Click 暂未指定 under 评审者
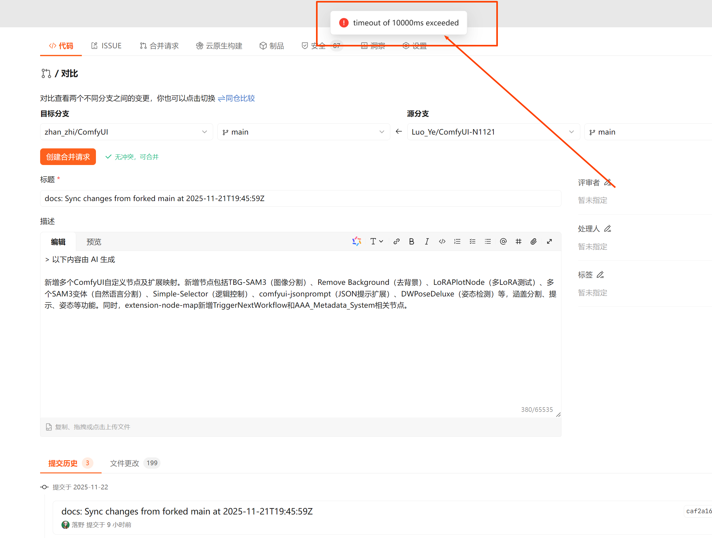Screen dimensions: 712x538 pyautogui.click(x=593, y=200)
